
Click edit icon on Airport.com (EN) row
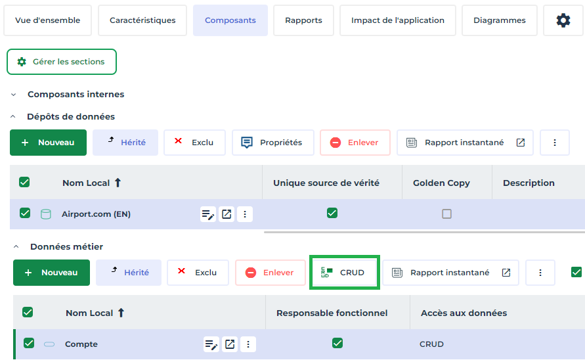[208, 214]
